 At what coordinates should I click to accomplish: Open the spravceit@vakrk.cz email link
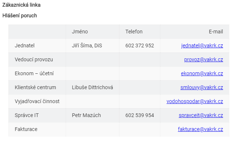(x=201, y=115)
